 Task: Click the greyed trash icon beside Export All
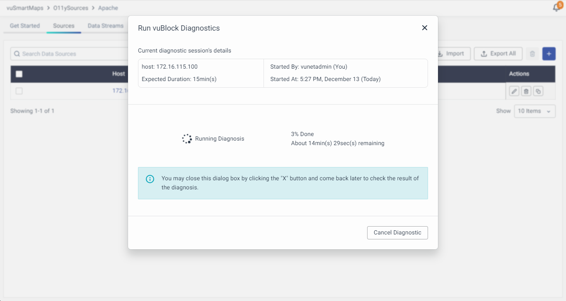tap(532, 54)
